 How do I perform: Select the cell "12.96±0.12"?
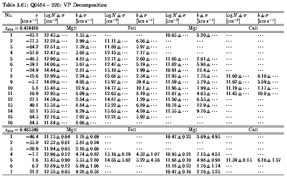[x=57, y=154]
